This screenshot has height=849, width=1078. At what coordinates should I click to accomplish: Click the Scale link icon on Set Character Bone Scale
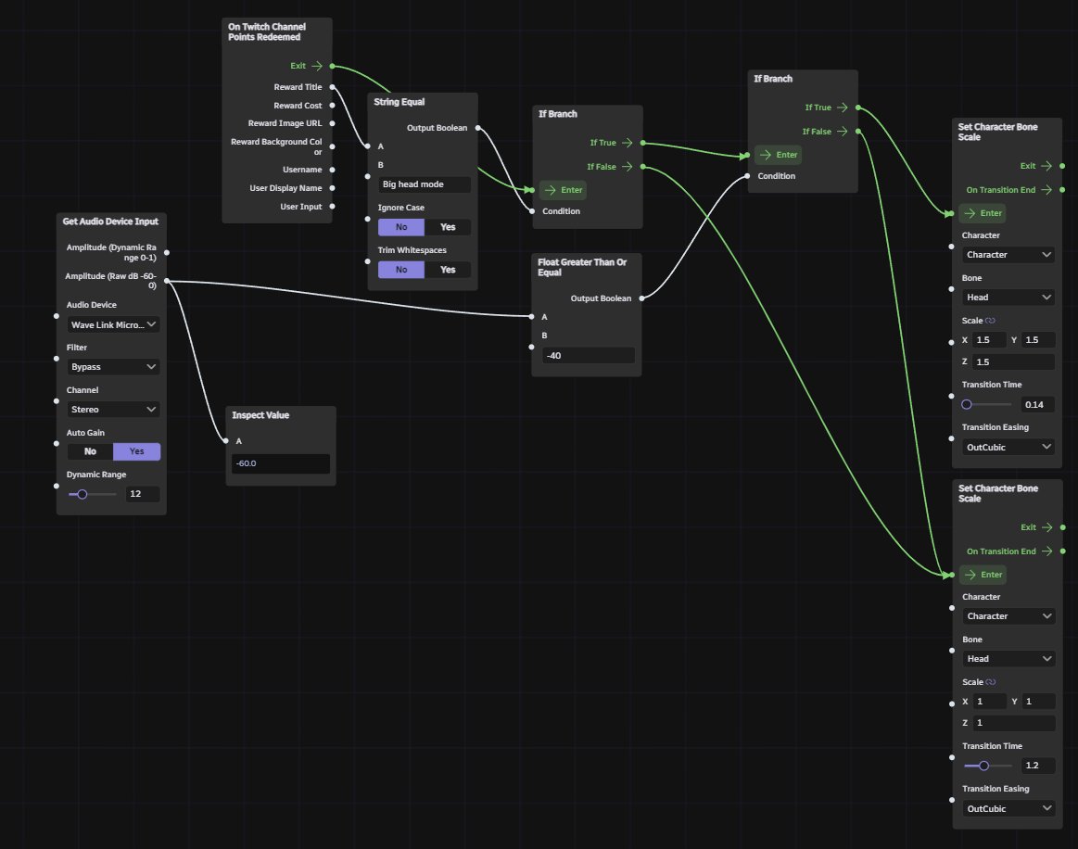click(991, 320)
